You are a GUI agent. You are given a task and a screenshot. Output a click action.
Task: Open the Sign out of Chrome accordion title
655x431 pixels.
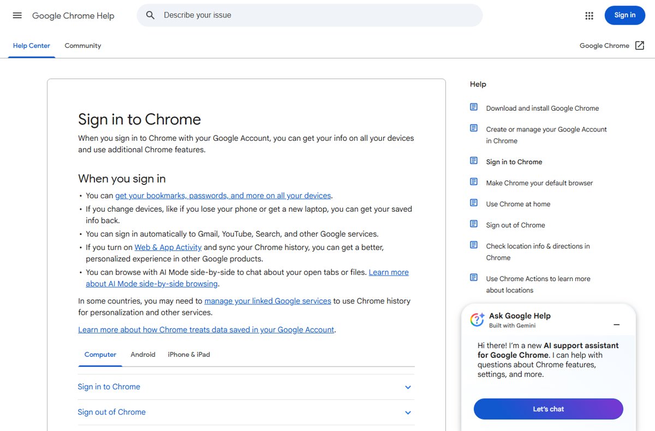point(111,412)
